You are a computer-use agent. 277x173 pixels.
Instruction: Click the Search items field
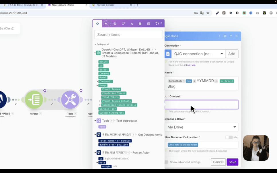pos(128,35)
